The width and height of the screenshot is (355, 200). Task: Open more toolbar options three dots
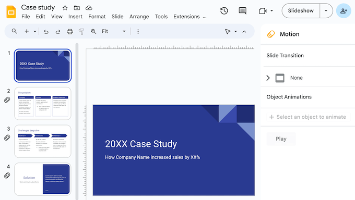138,31
